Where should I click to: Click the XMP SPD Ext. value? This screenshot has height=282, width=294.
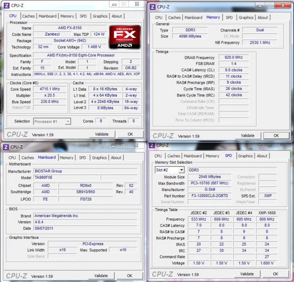(268, 196)
